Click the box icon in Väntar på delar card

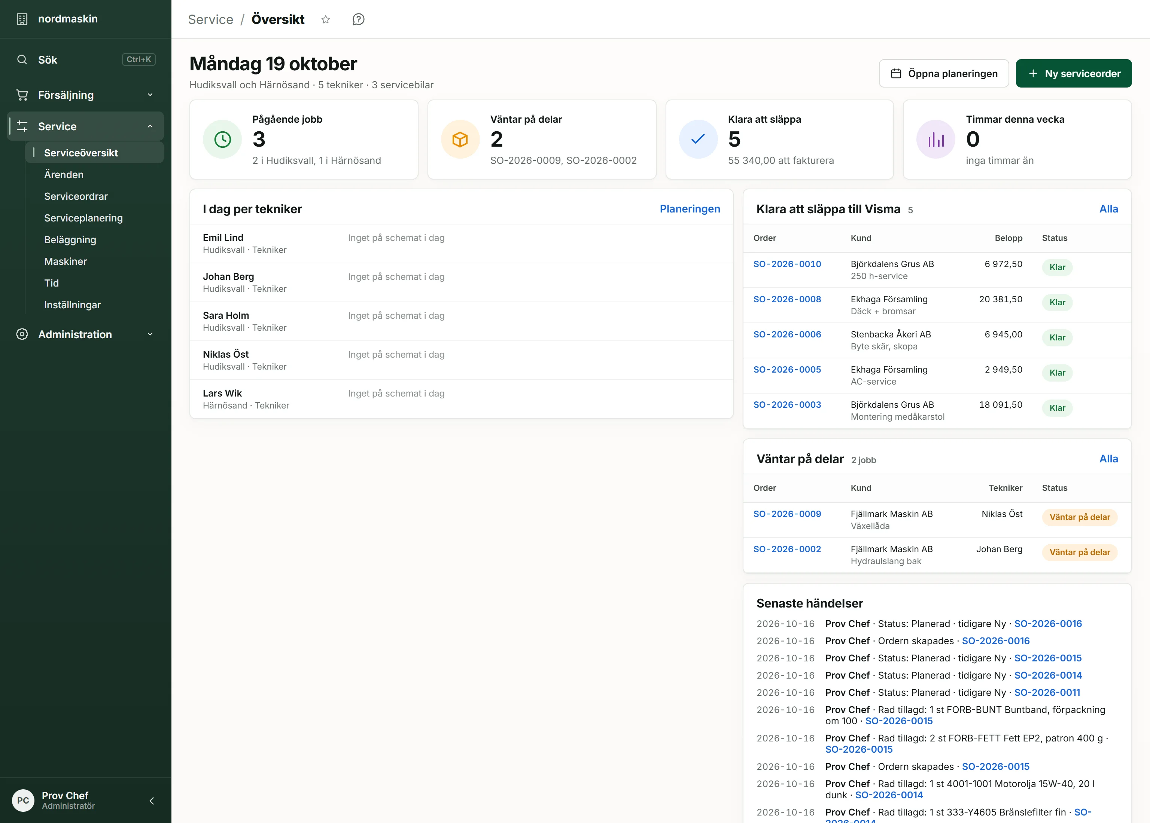(460, 140)
